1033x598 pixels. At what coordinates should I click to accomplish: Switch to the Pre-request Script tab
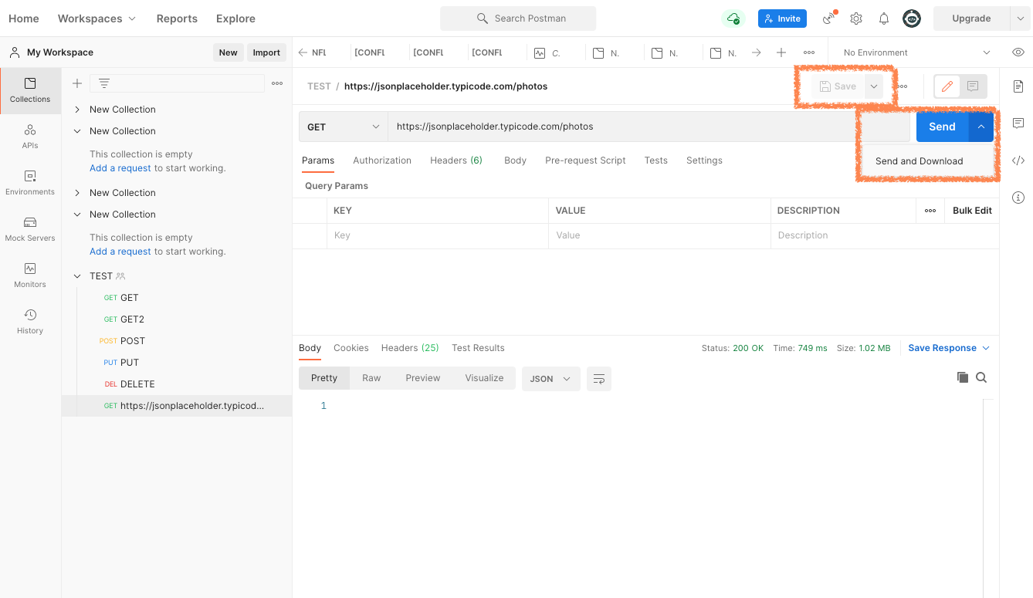585,160
